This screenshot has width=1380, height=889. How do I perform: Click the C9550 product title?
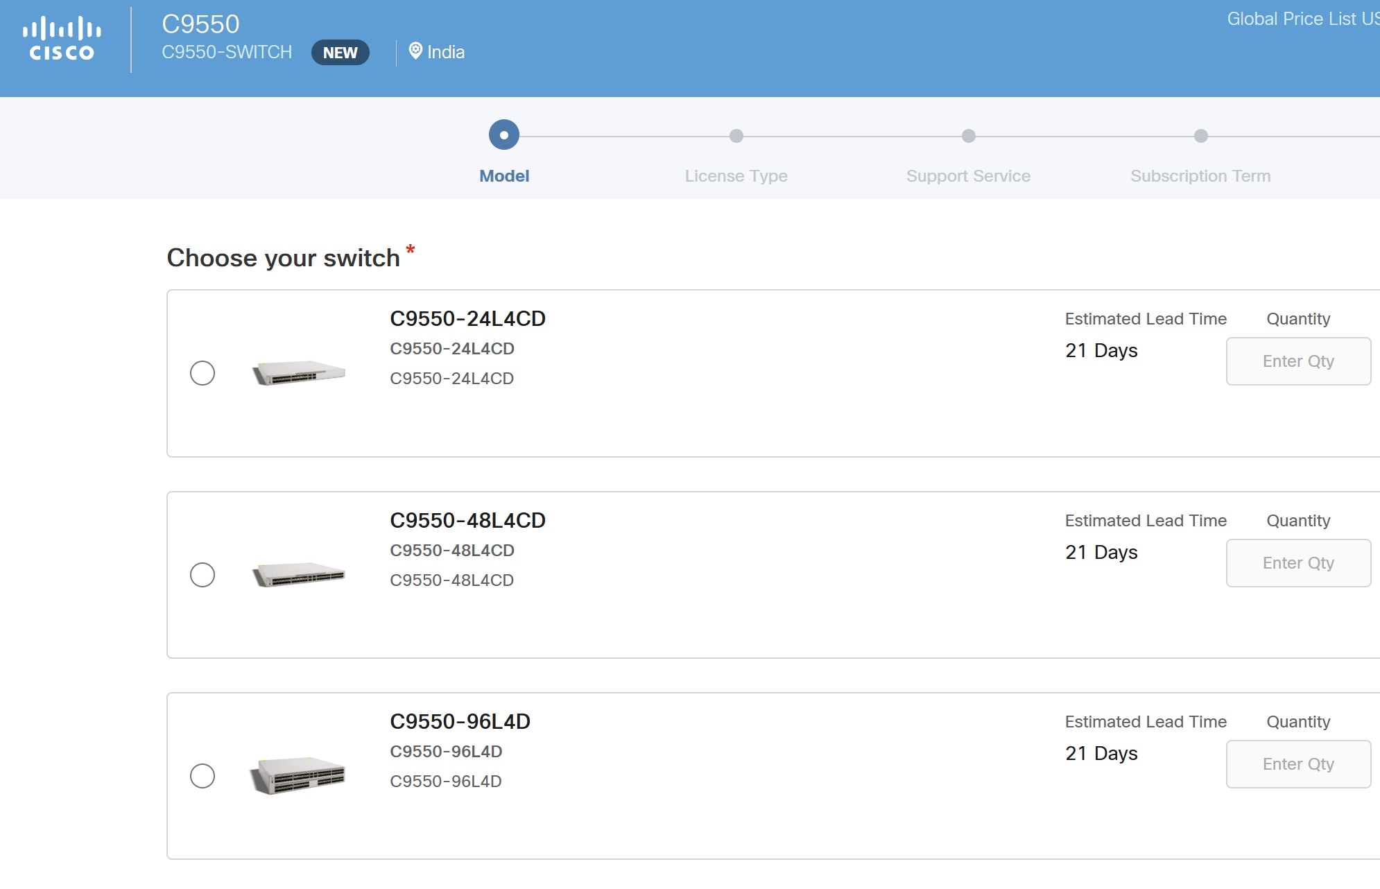[x=200, y=24]
